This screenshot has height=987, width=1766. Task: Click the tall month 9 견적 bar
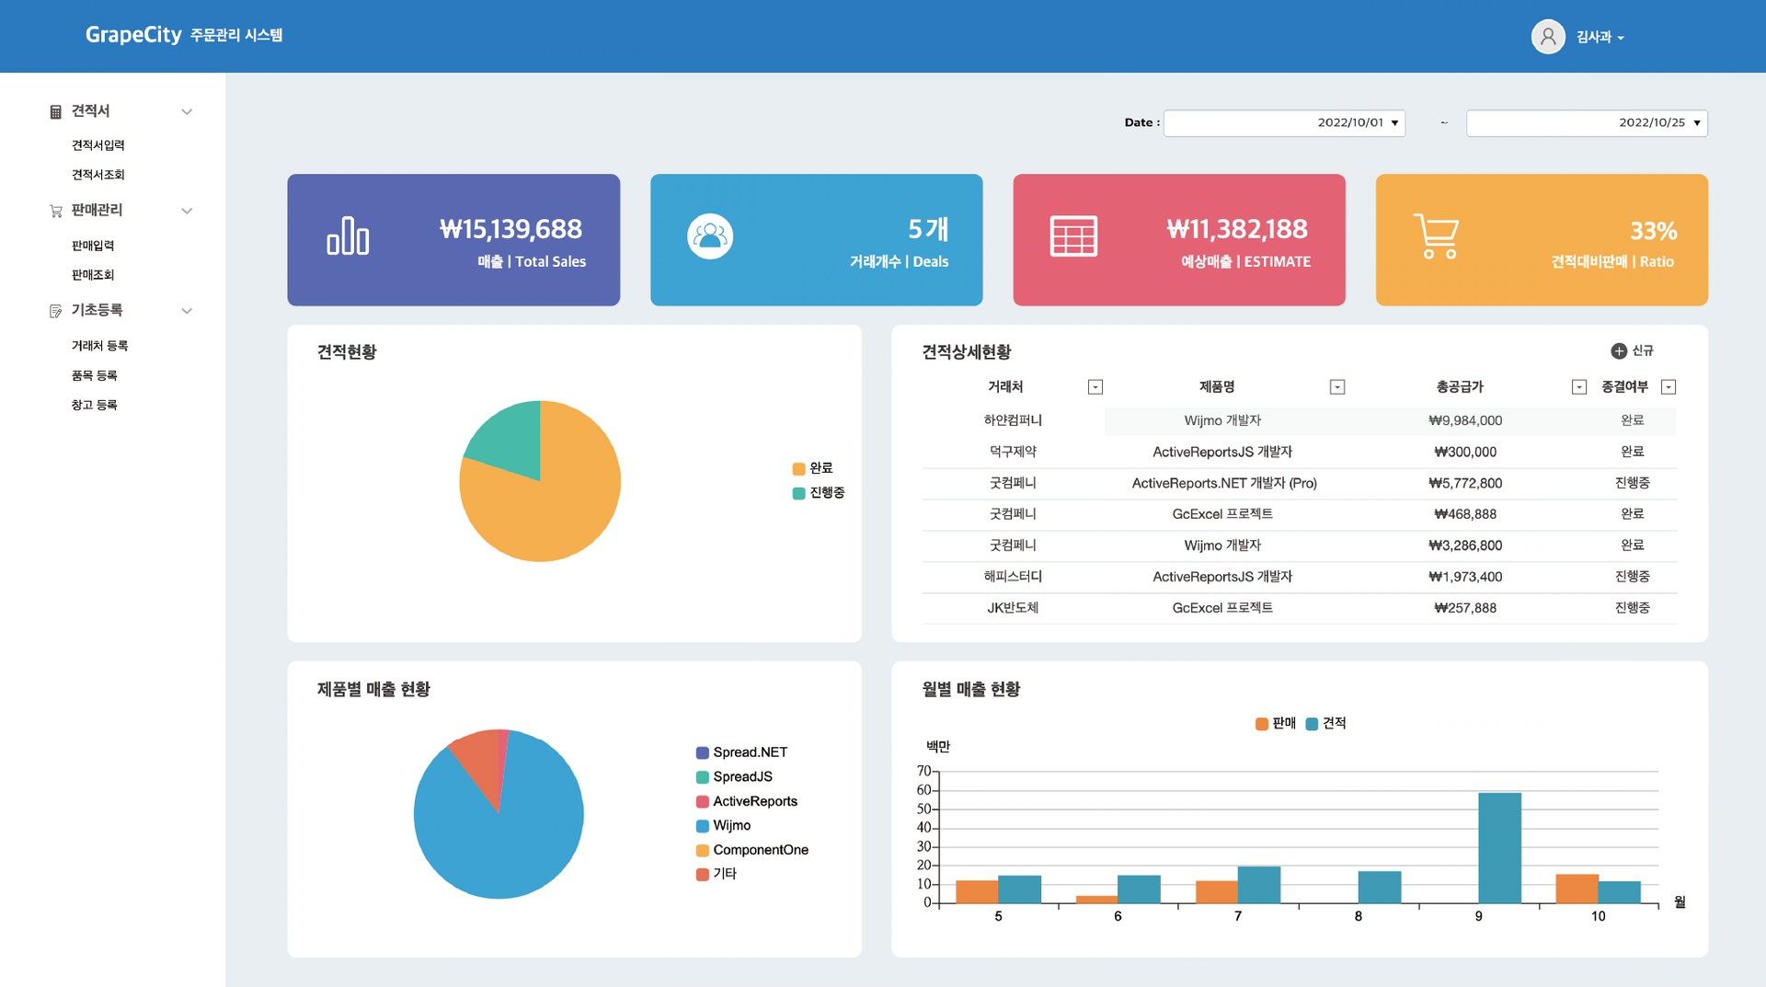(1499, 848)
